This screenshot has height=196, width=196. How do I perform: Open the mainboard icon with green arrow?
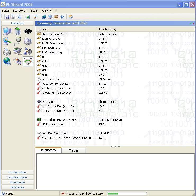pos(17,31)
